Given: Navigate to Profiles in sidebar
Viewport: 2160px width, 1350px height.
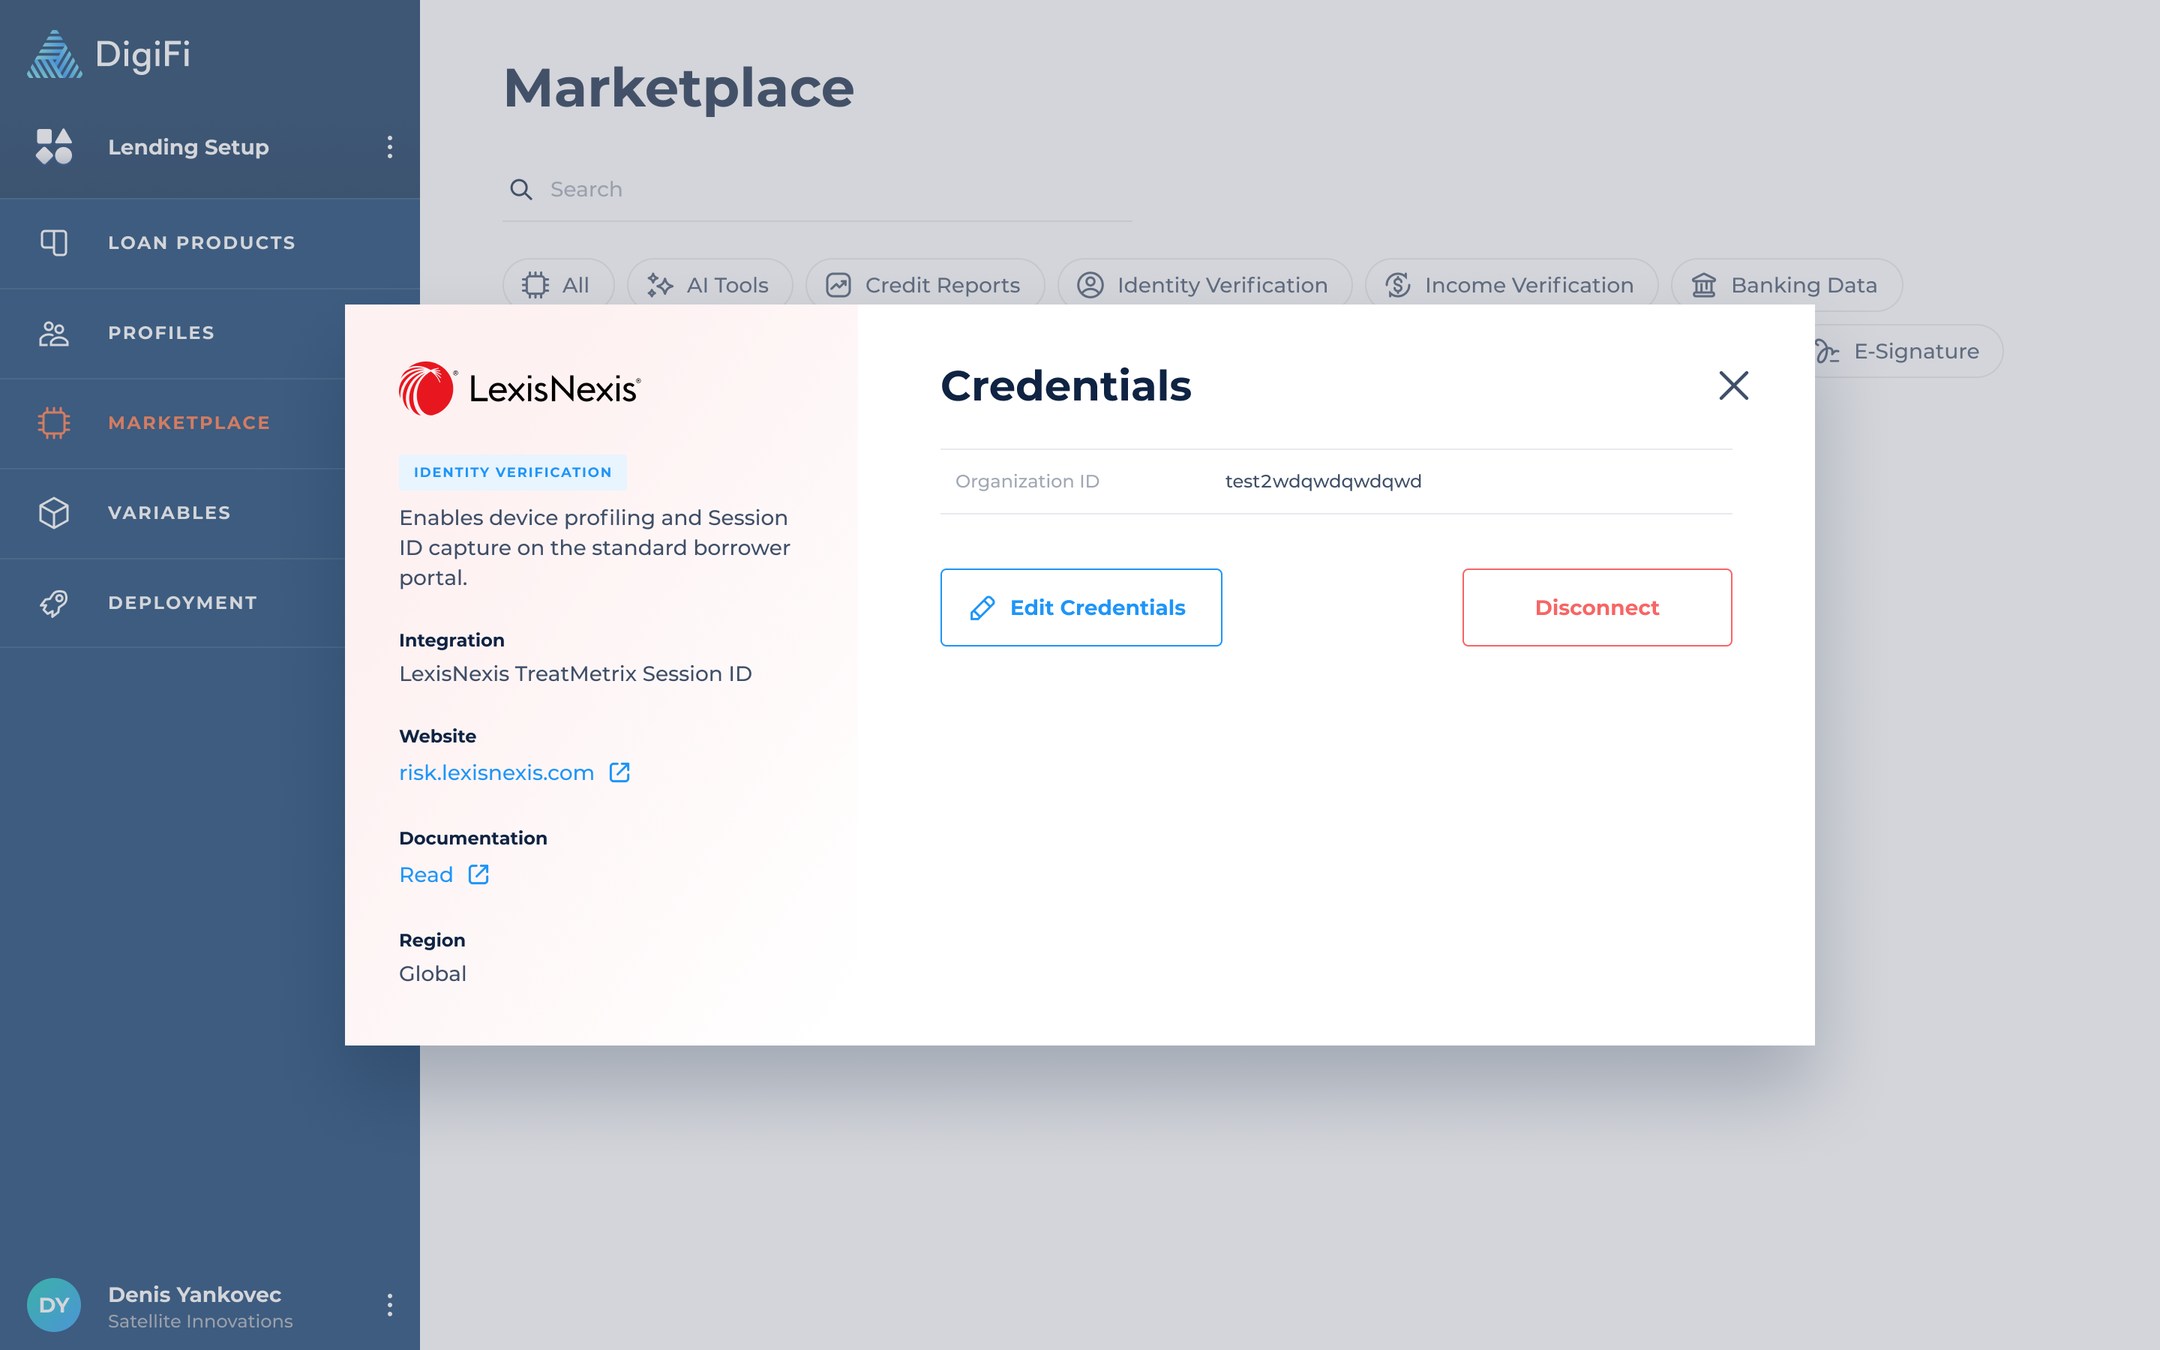Looking at the screenshot, I should (160, 333).
